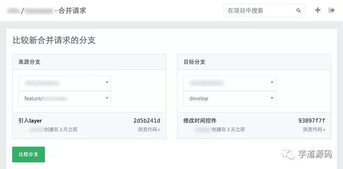Image resolution: width=343 pixels, height=169 pixels.
Task: Open the feature/ source branch dropdown
Action: [65, 99]
